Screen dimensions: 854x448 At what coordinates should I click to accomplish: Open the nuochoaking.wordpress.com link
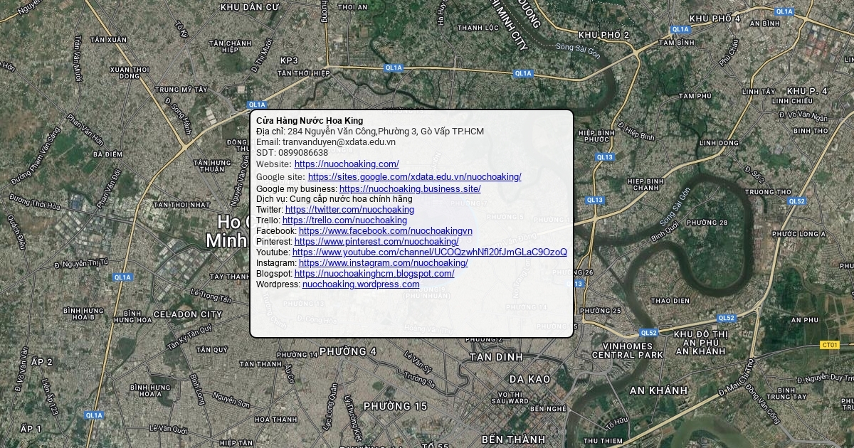[361, 284]
